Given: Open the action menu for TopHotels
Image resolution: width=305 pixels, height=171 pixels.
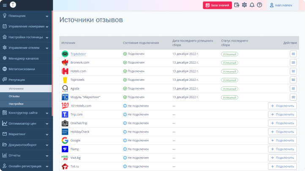Looking at the screenshot, I should tap(293, 80).
